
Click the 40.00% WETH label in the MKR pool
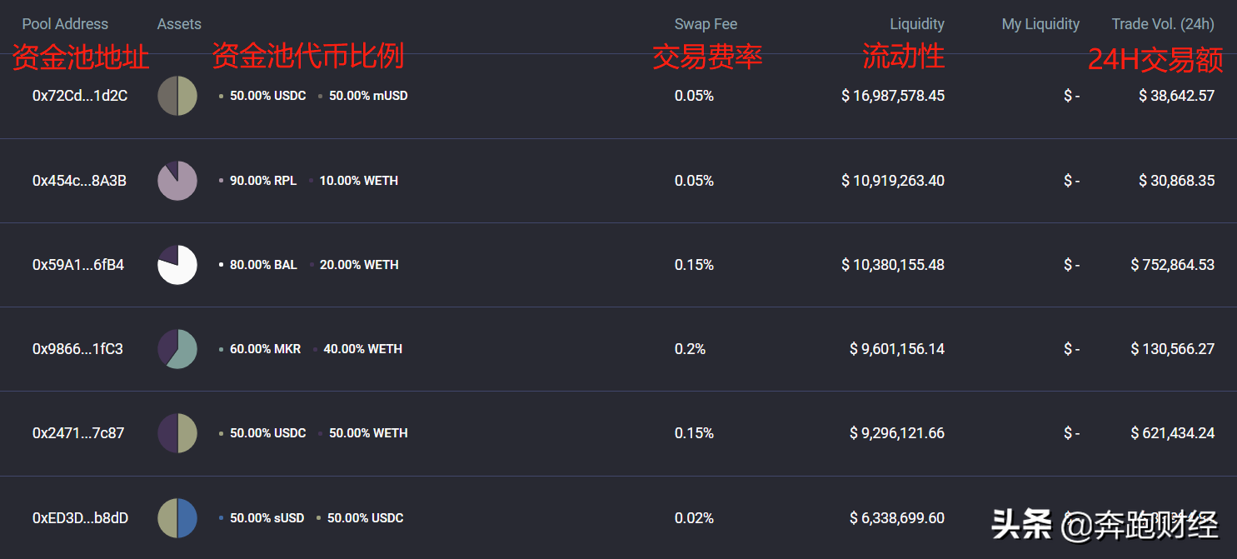coord(362,348)
